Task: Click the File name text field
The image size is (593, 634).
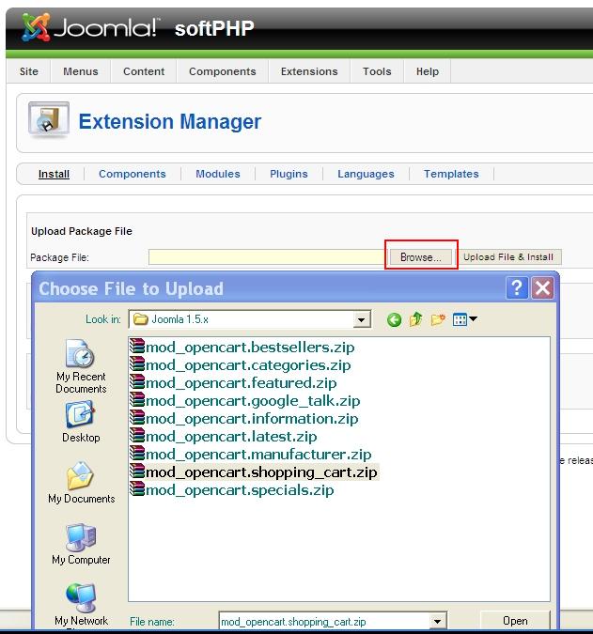Action: tap(324, 622)
